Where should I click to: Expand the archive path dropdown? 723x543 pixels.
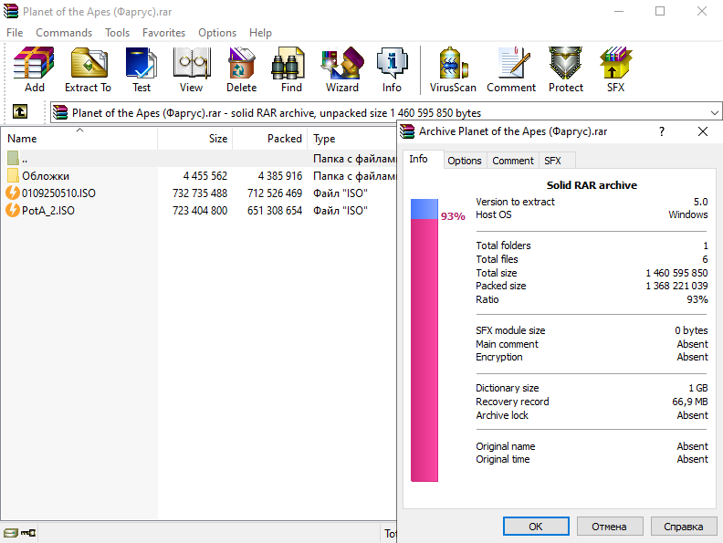point(714,113)
